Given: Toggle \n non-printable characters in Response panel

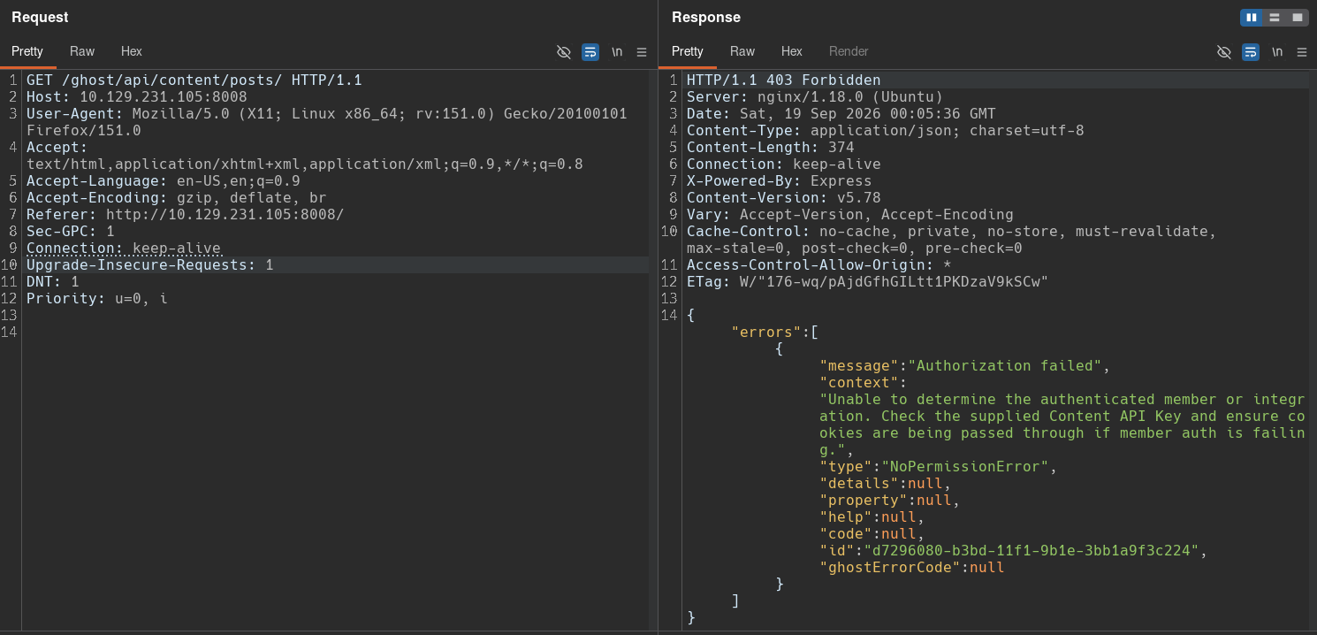Looking at the screenshot, I should pos(1277,52).
